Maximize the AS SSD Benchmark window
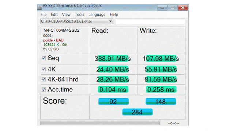Screen dimensions: 234x131 coord(173,8)
